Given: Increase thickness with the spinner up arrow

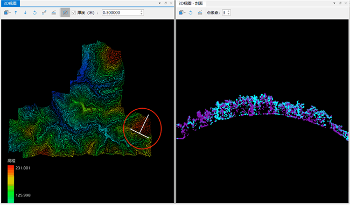Looking at the screenshot, I should 142,11.
